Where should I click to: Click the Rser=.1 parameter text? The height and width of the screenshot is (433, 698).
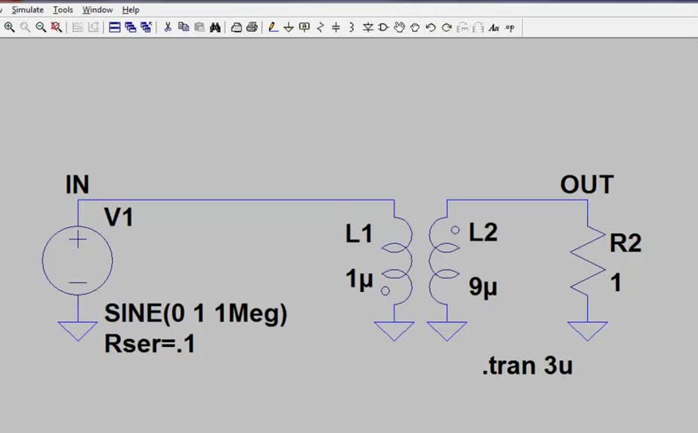click(x=150, y=344)
